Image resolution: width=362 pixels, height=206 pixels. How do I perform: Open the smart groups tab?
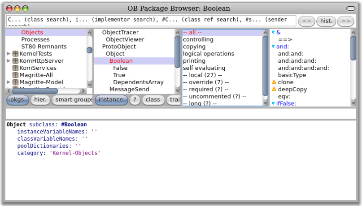point(73,100)
